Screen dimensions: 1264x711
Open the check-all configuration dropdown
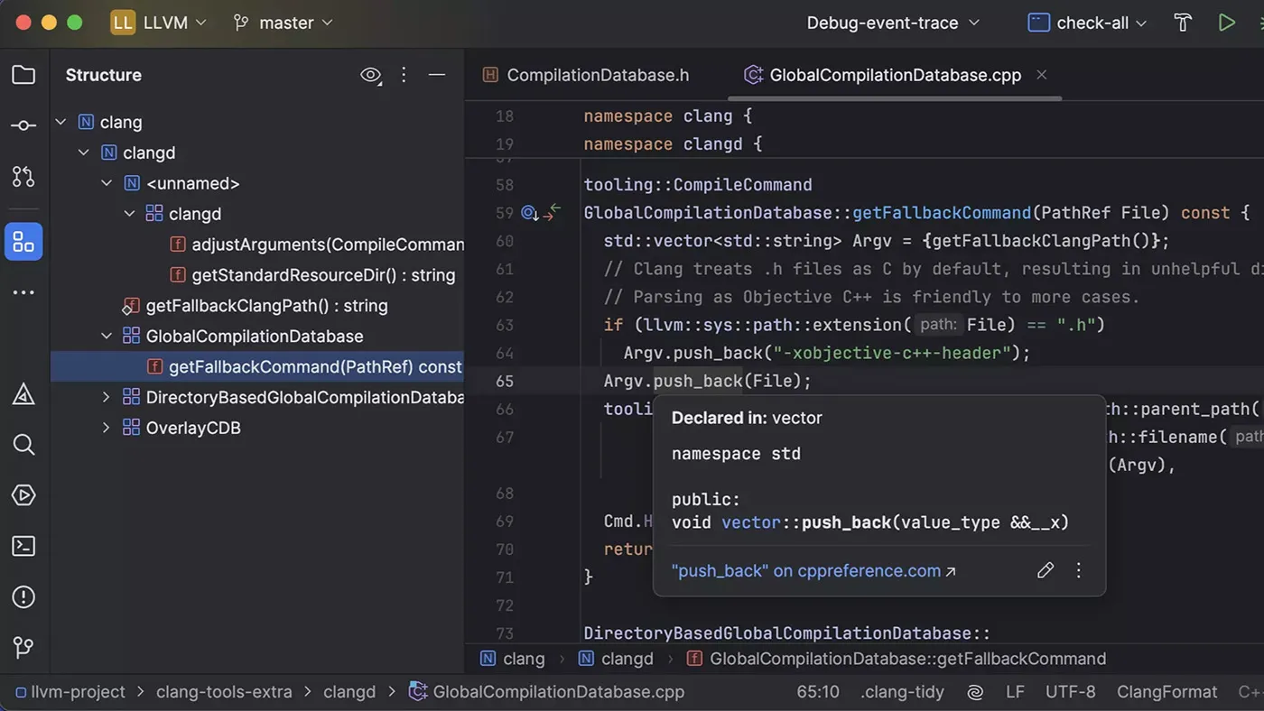[1086, 22]
